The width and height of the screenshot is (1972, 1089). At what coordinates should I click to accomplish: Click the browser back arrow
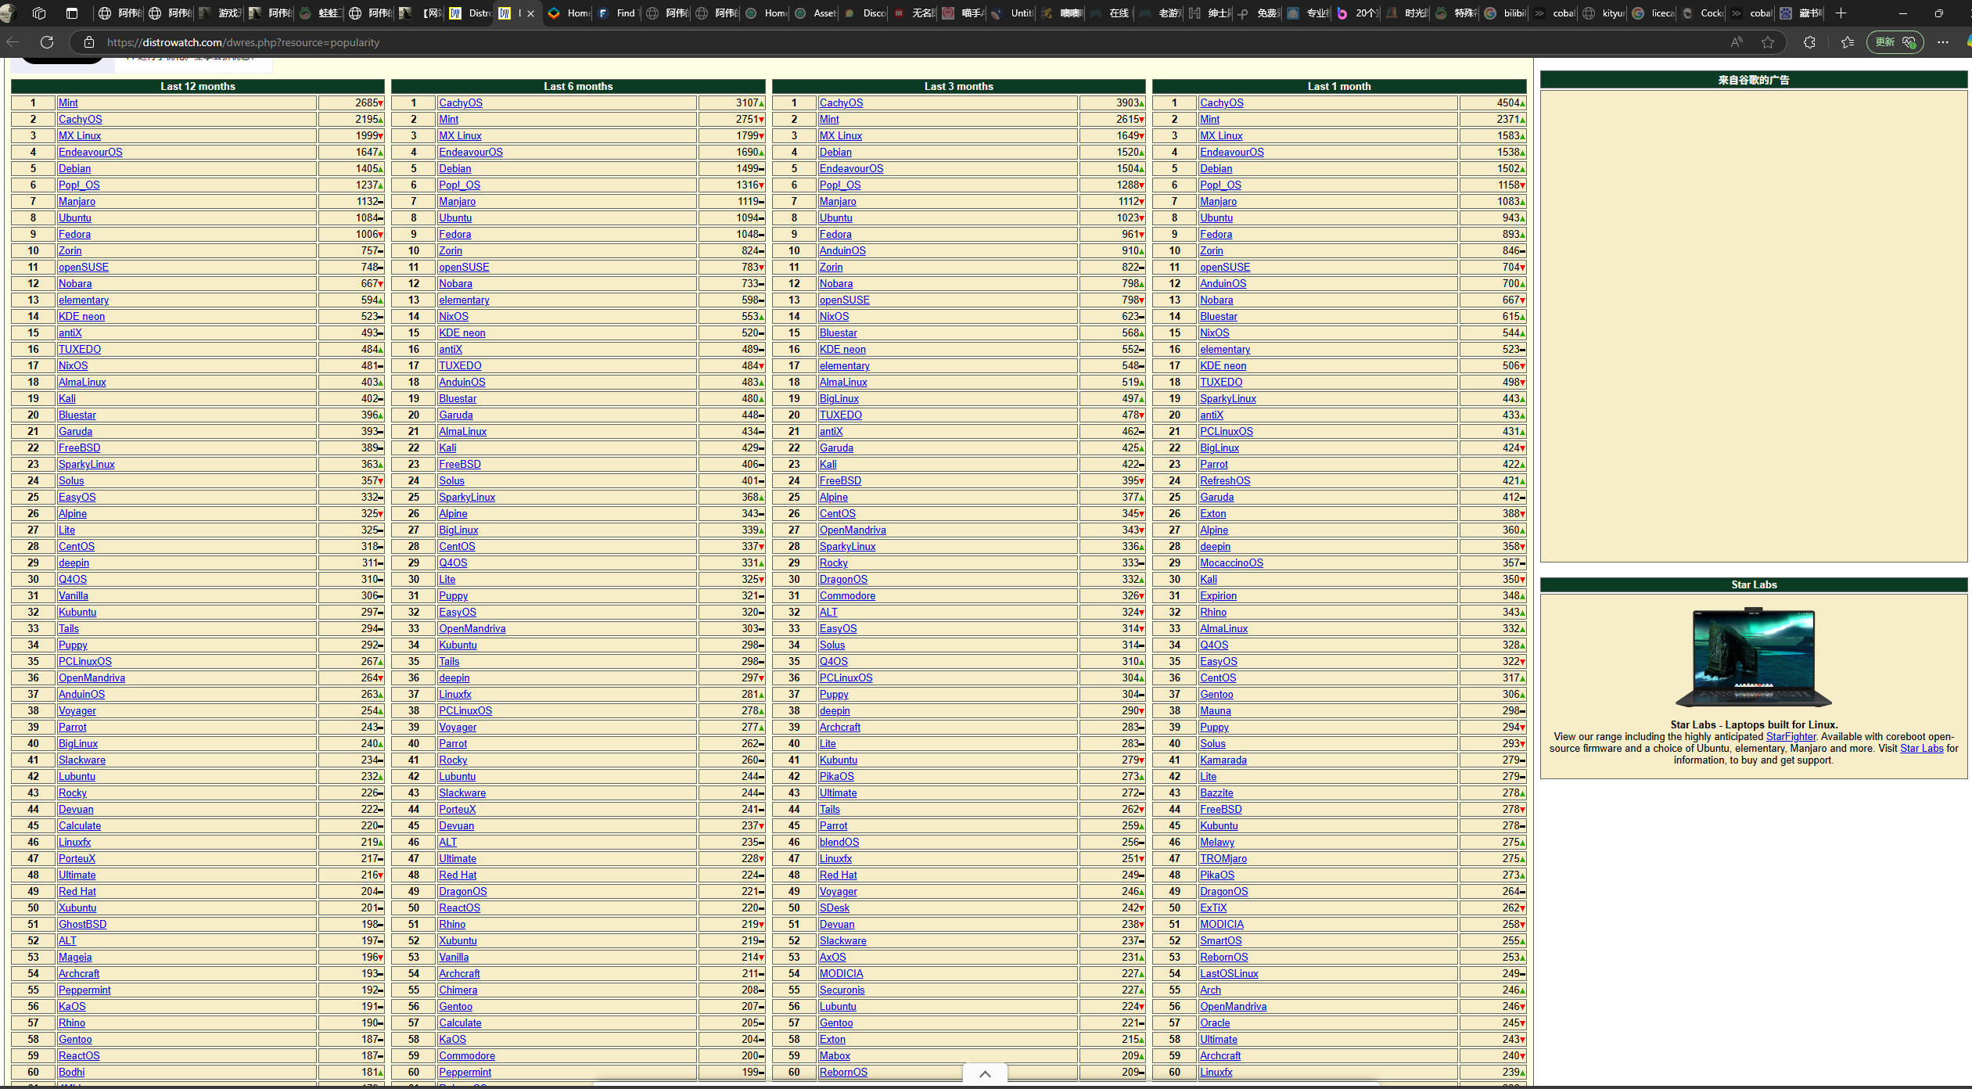pos(13,42)
